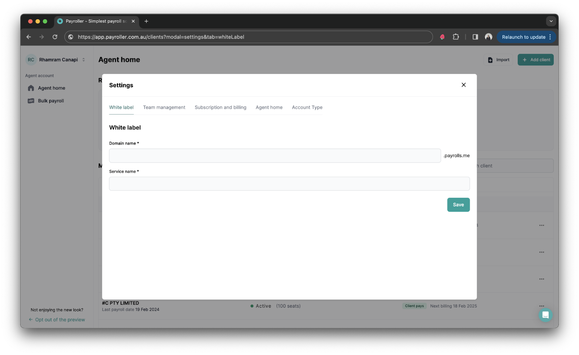Viewport: 579px width, 355px height.
Task: Click the Active status of #C PTY LIMITED
Action: (x=261, y=306)
